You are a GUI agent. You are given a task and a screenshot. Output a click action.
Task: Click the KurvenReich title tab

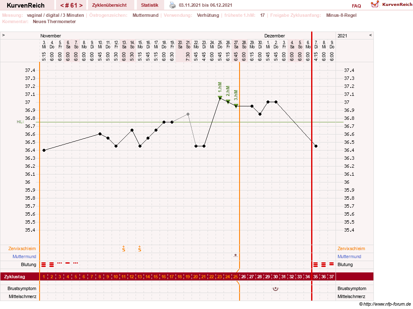[26, 5]
